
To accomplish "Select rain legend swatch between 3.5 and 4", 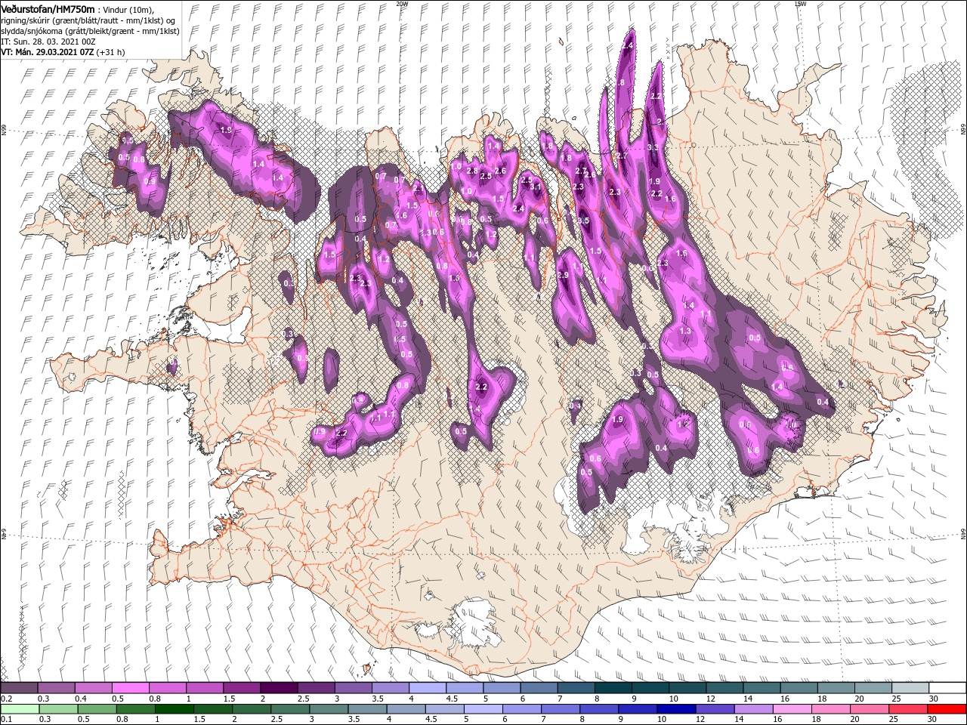I will tap(366, 709).
